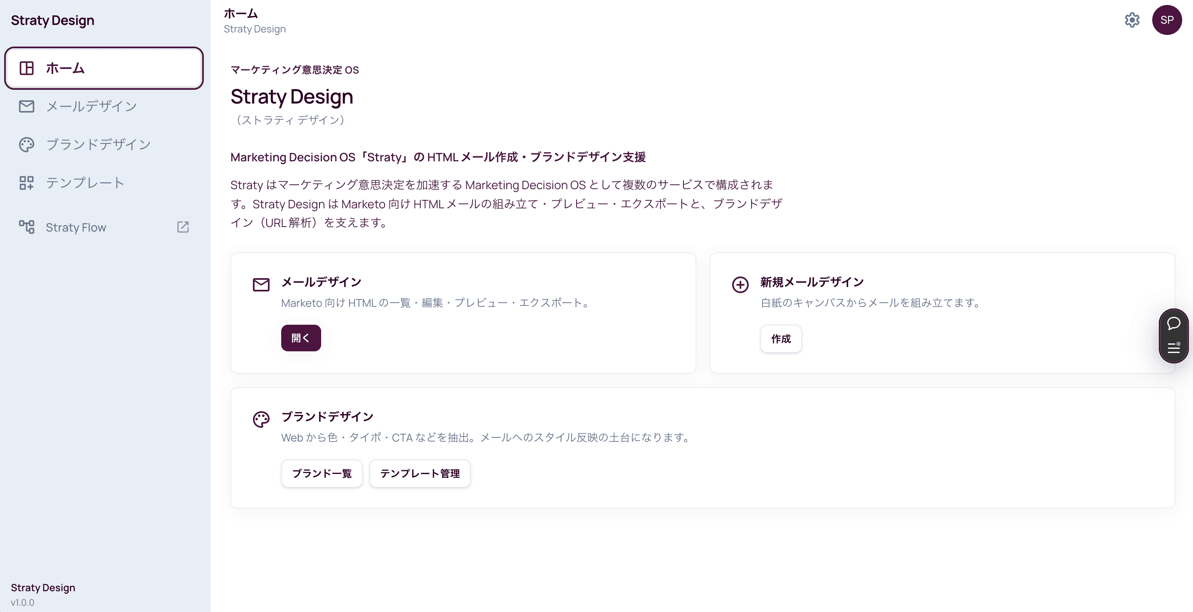The width and height of the screenshot is (1193, 612).
Task: Open テンプレート in the sidebar
Action: point(104,183)
